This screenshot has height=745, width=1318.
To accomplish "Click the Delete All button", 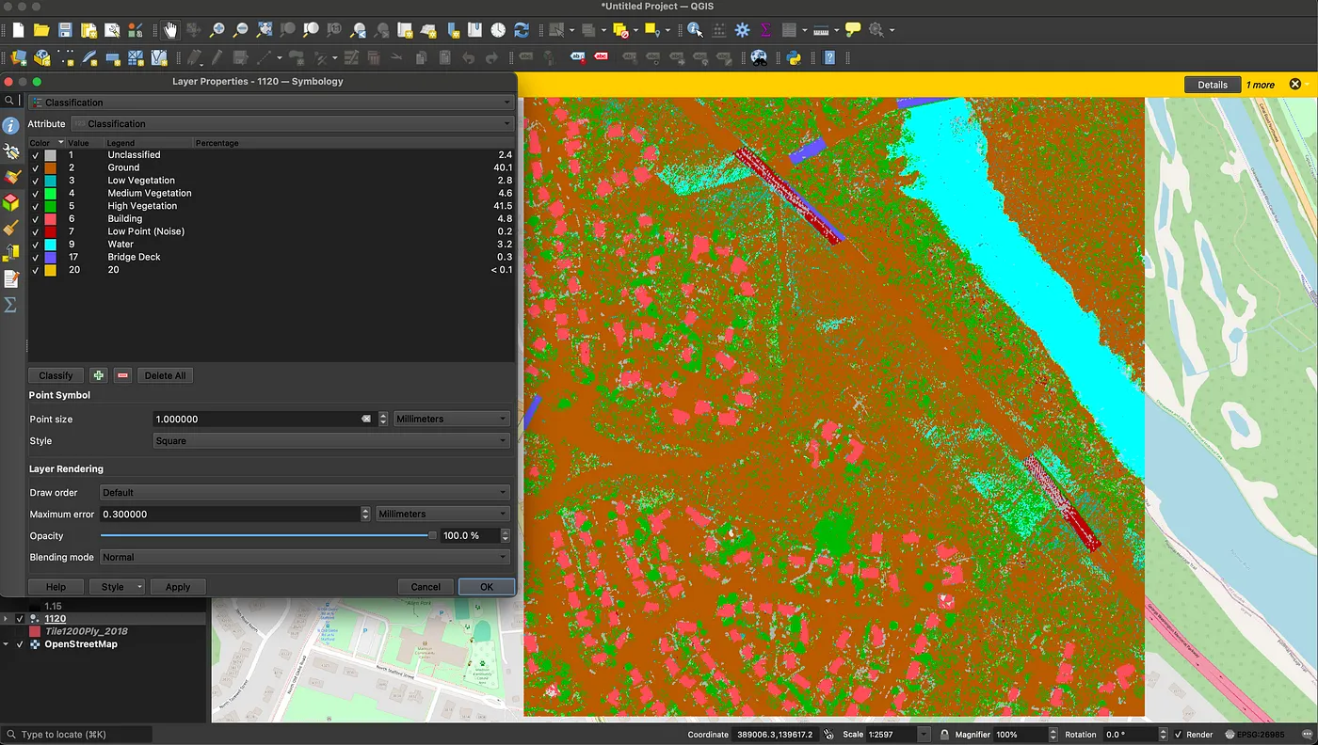I will [x=165, y=375].
